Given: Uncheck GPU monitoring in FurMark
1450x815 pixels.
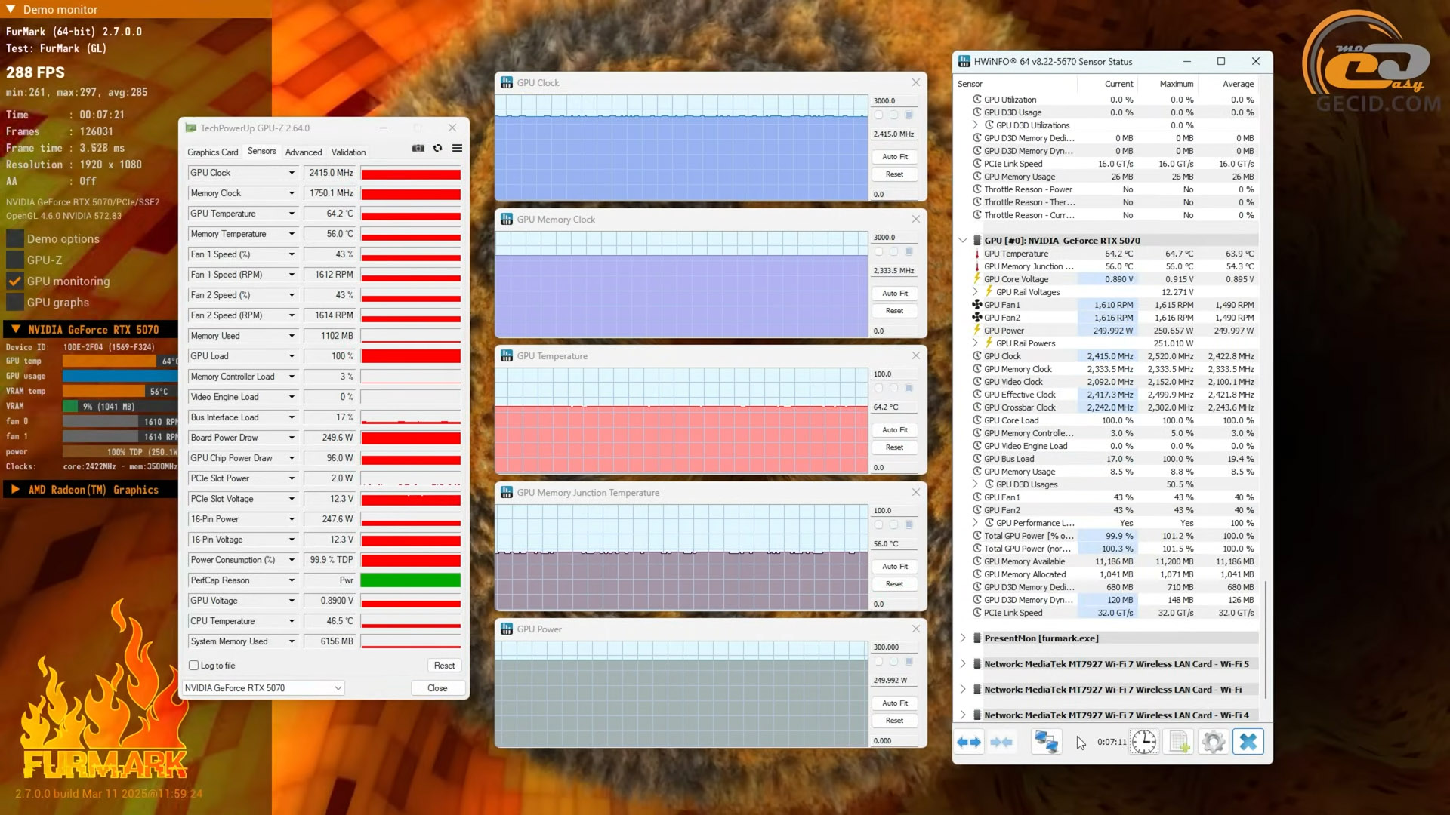Looking at the screenshot, I should [15, 281].
